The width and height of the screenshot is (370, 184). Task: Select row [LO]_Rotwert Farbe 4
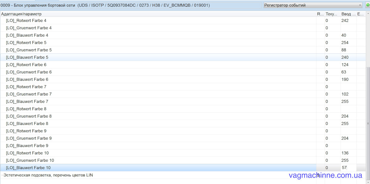click(183, 20)
